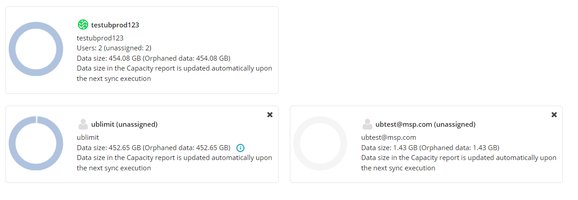This screenshot has width=578, height=200.
Task: Click the ubtest@msp.com empty donut chart
Action: click(320, 143)
